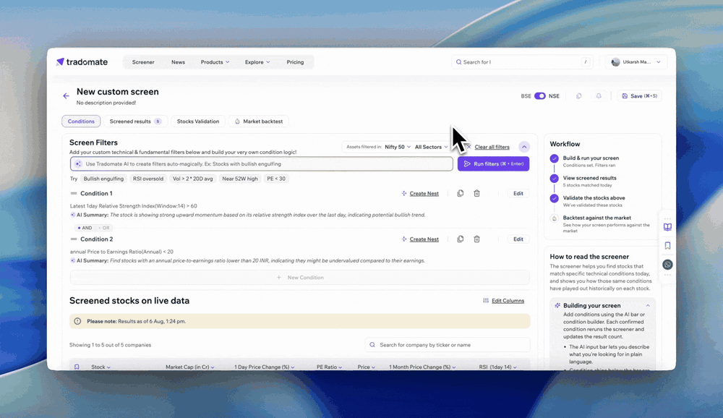
Task: Collapse Building your screen section
Action: tap(648, 305)
